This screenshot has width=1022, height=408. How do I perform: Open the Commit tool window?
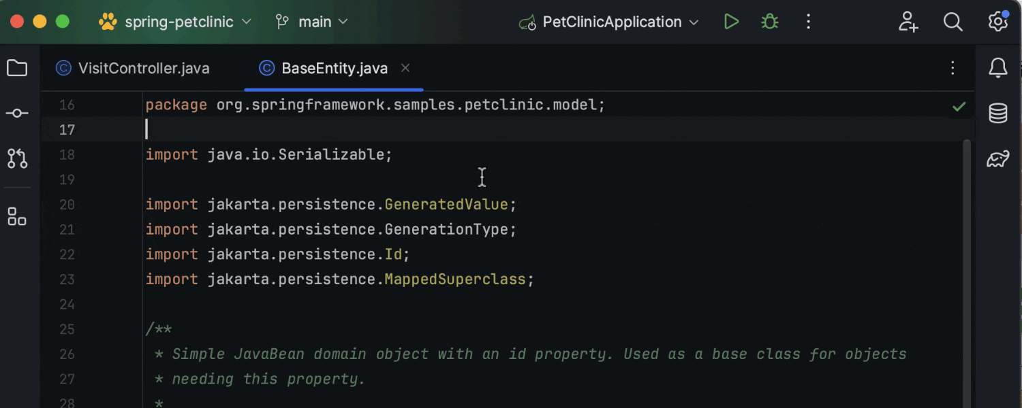(x=17, y=113)
